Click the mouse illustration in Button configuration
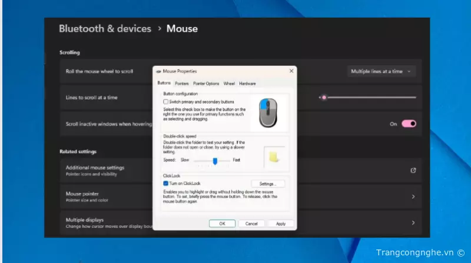The height and width of the screenshot is (263, 471). pos(268,113)
